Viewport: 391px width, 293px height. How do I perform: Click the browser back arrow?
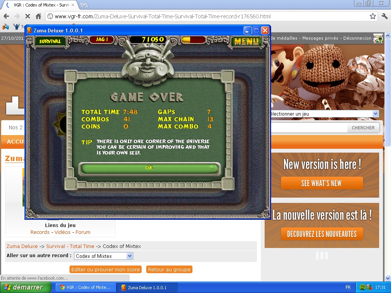[6, 16]
